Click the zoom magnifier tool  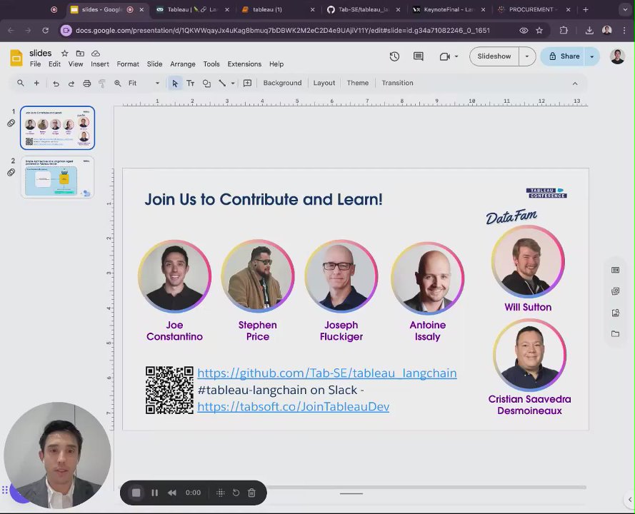click(117, 83)
